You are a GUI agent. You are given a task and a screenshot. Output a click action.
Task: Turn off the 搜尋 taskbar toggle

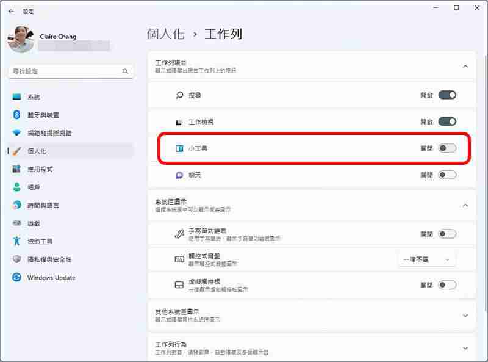[446, 95]
